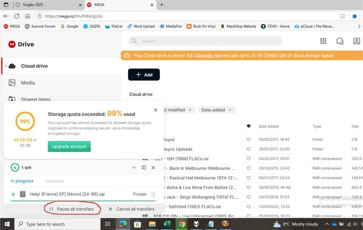Viewport: 363px width, 230px height.
Task: Click the MEGA Drive logo
Action: [x=21, y=44]
